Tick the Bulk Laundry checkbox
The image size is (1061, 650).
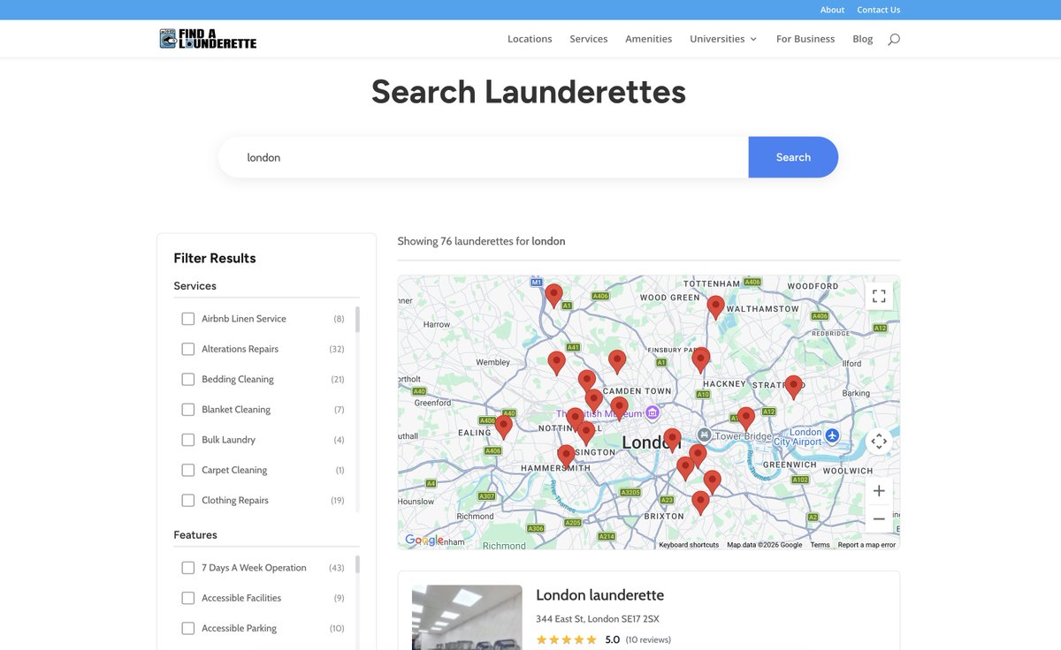tap(187, 440)
